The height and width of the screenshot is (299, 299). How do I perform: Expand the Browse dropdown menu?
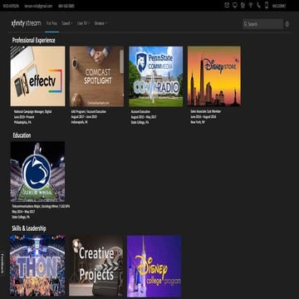pos(100,23)
